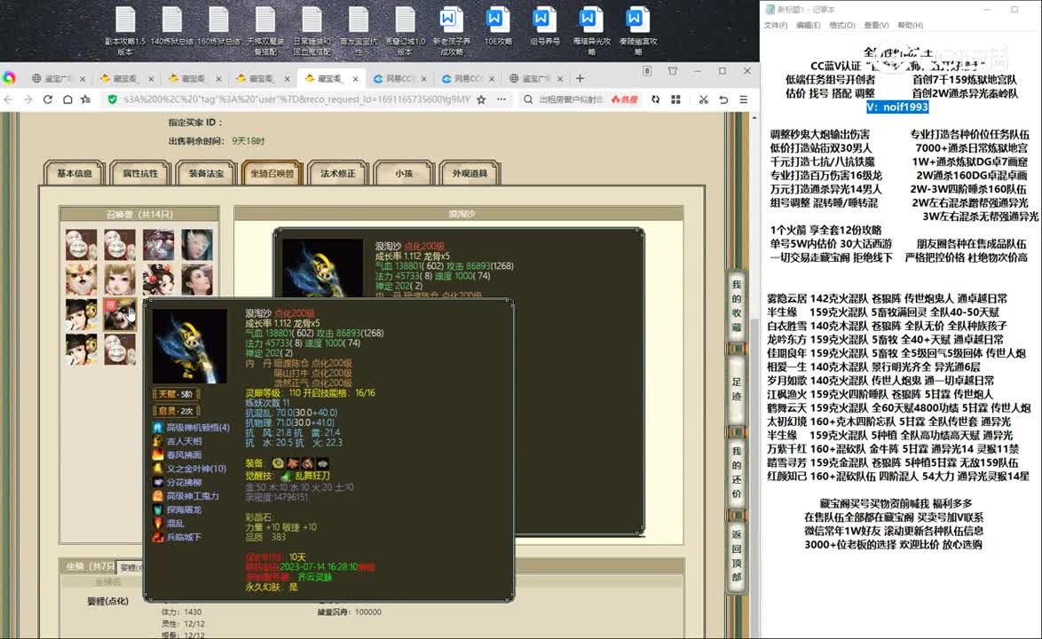Open the three-dot address bar options
The image size is (1042, 639).
pos(501,99)
